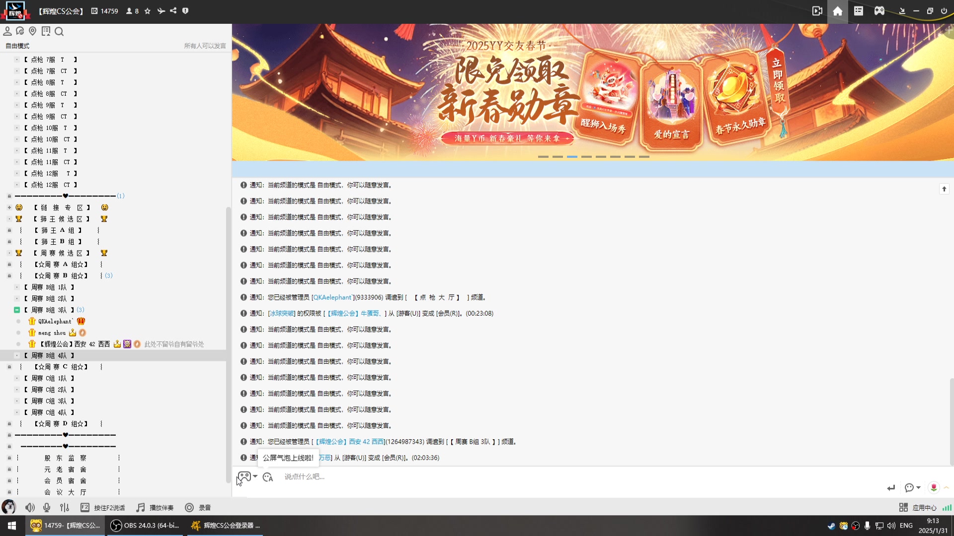Toggle the 录音 recording button
The image size is (954, 536).
tap(198, 507)
